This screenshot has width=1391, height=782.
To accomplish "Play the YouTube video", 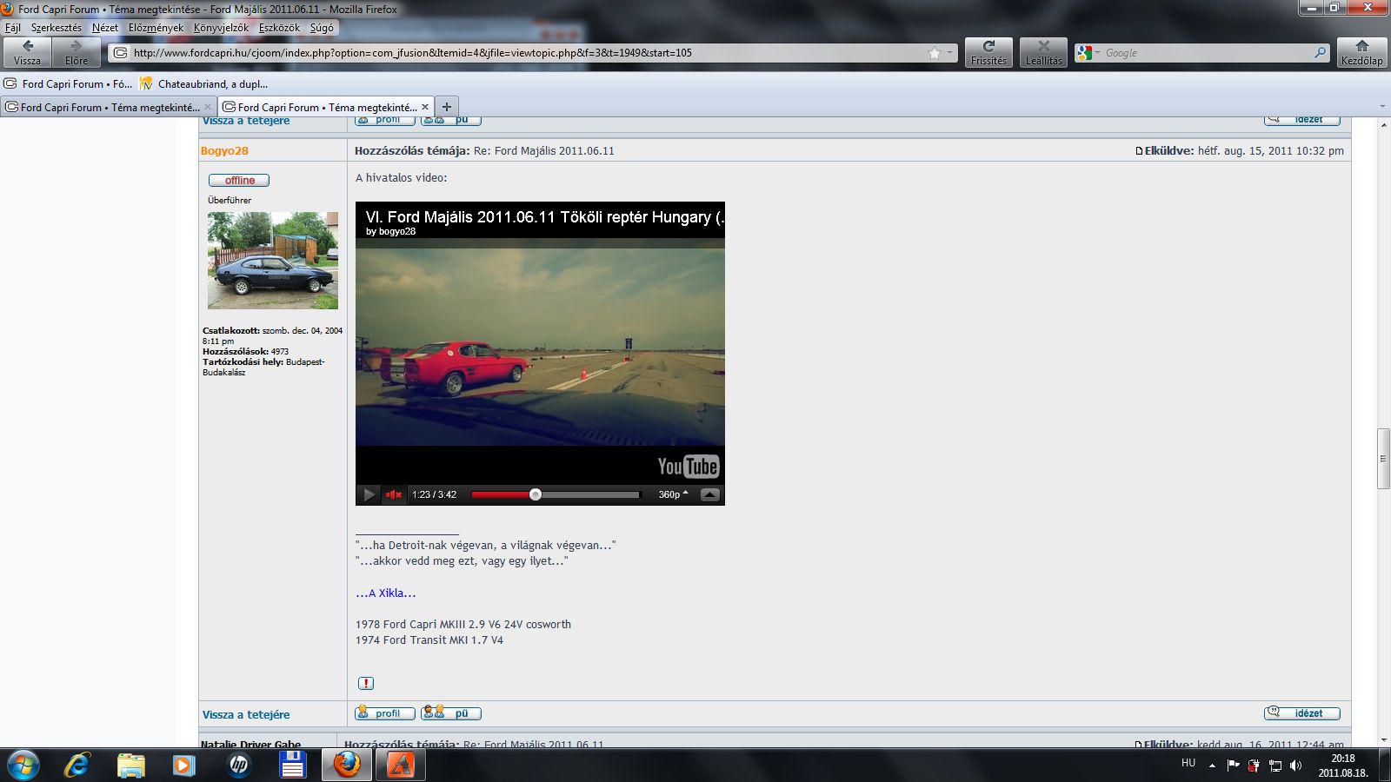I will 369,494.
